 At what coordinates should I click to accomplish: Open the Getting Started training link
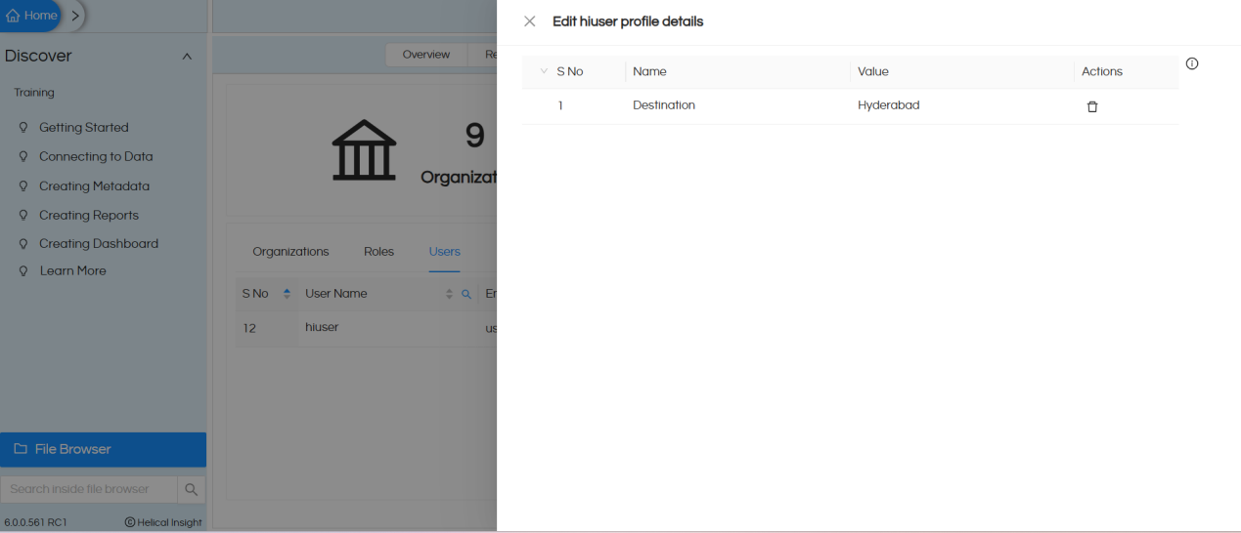pyautogui.click(x=83, y=127)
